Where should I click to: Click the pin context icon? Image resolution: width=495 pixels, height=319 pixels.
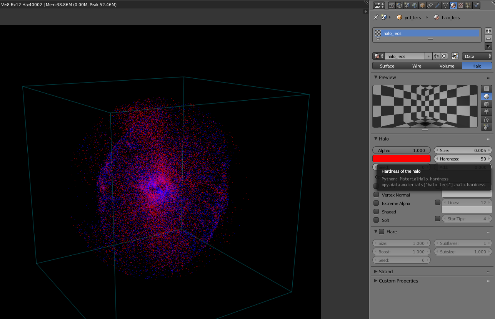[x=376, y=17]
